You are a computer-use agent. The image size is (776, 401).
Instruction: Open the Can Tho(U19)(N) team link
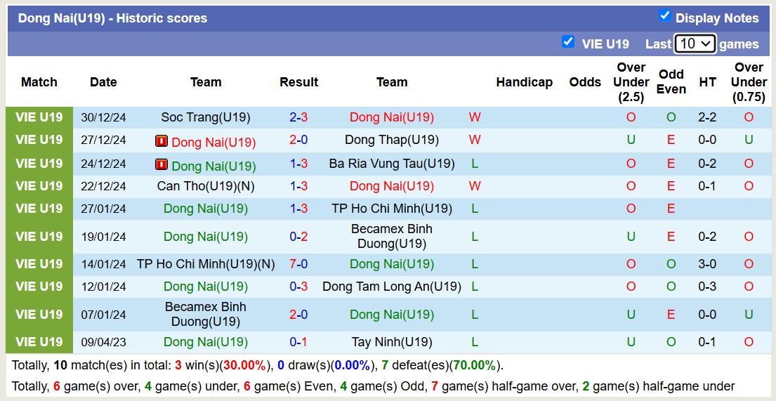(x=205, y=186)
